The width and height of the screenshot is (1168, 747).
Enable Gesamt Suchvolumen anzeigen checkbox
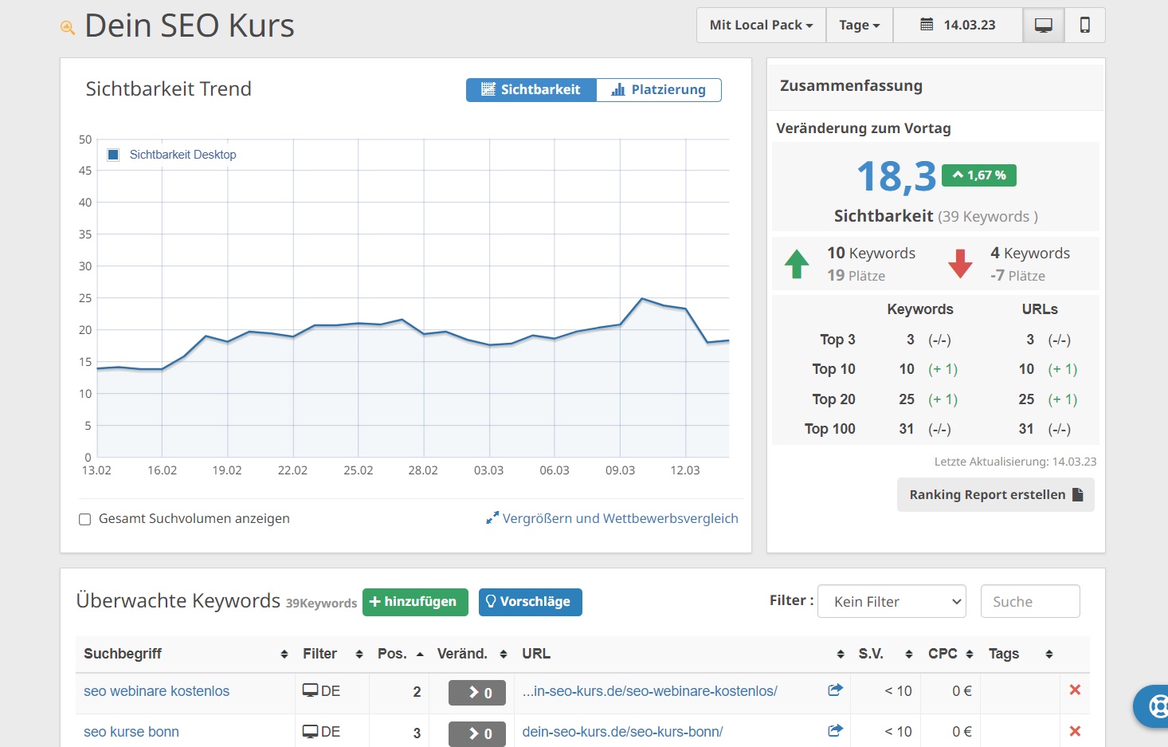85,520
